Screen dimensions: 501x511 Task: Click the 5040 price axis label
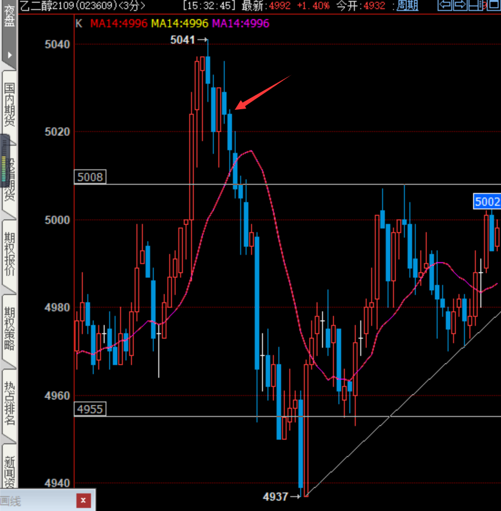pyautogui.click(x=58, y=44)
